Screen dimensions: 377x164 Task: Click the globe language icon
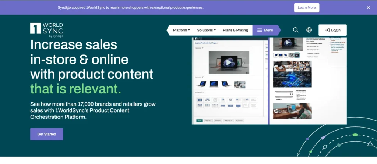[309, 30]
